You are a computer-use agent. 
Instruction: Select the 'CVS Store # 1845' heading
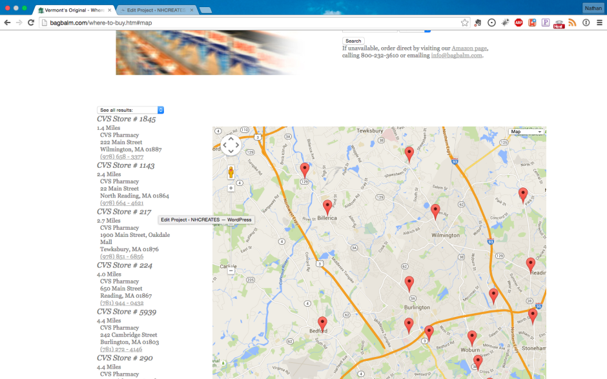click(126, 119)
